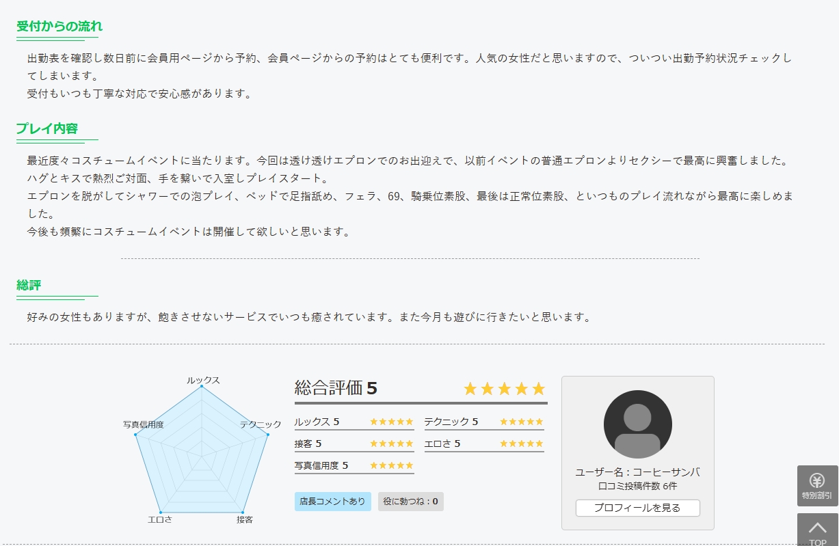This screenshot has height=546, width=839.
Task: Click the 店長コメントあり badge
Action: 333,502
